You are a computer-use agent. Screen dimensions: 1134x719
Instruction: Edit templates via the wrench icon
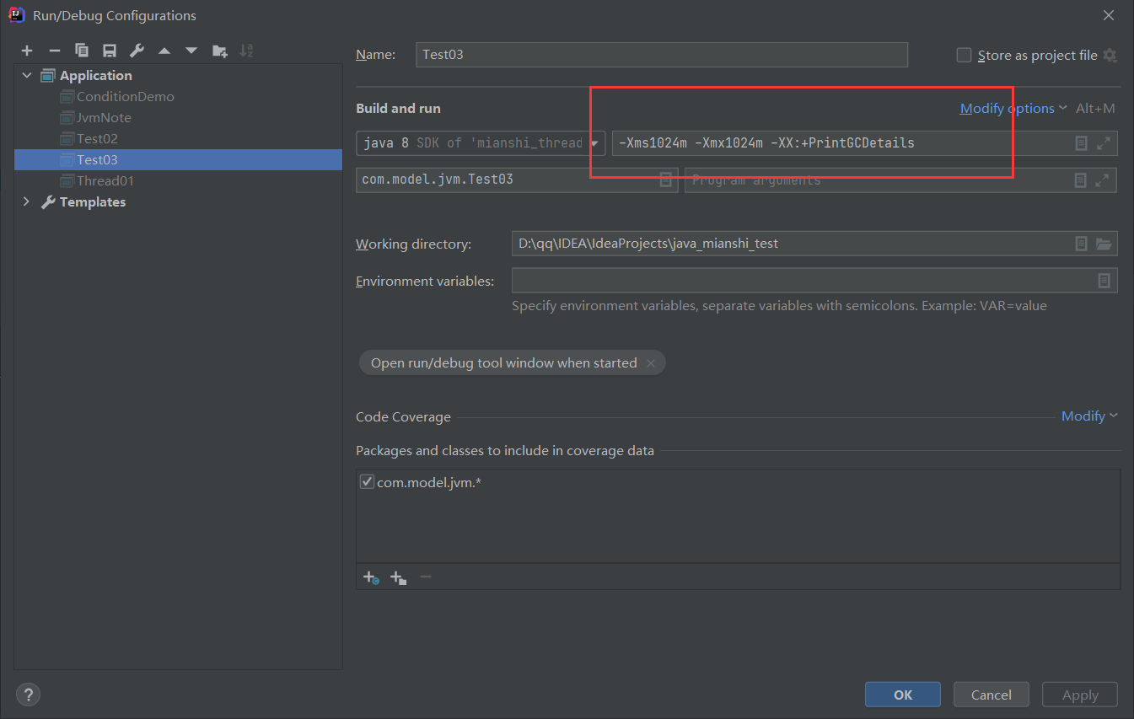pyautogui.click(x=137, y=51)
